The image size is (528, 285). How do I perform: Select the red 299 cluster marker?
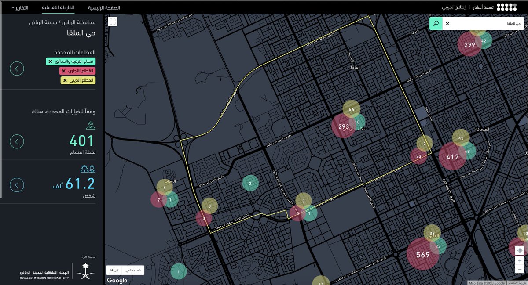(469, 44)
